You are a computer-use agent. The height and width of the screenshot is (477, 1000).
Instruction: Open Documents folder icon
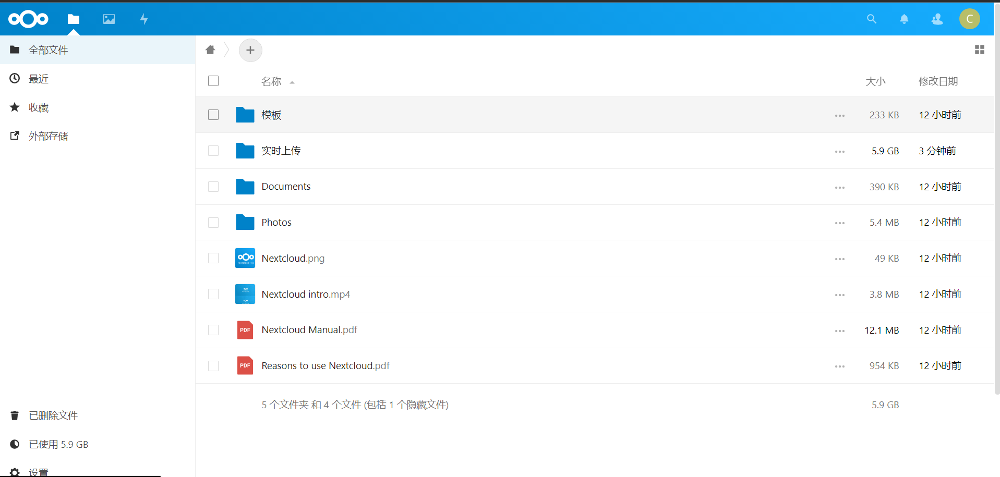coord(245,187)
